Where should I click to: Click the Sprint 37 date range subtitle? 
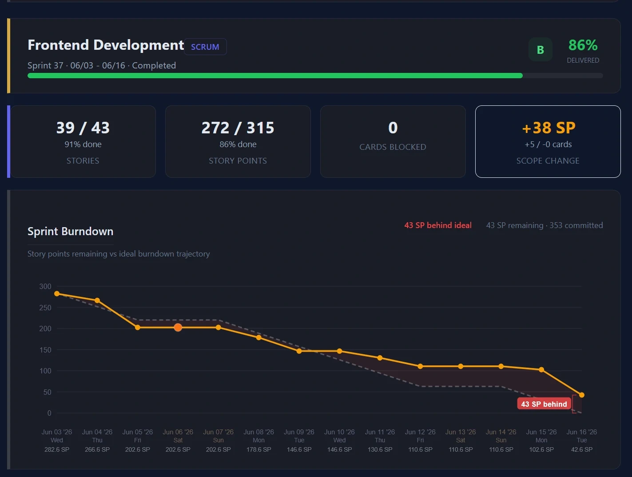click(102, 65)
